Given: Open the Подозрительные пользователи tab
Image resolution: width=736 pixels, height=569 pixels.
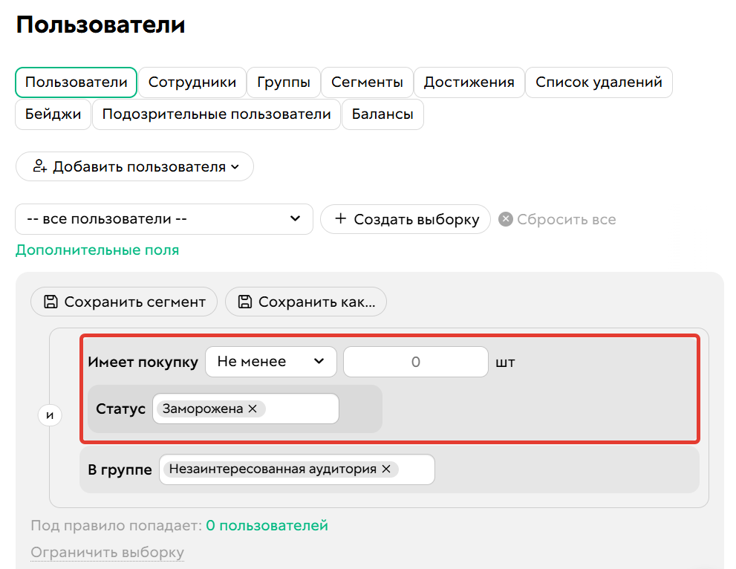Looking at the screenshot, I should point(216,114).
